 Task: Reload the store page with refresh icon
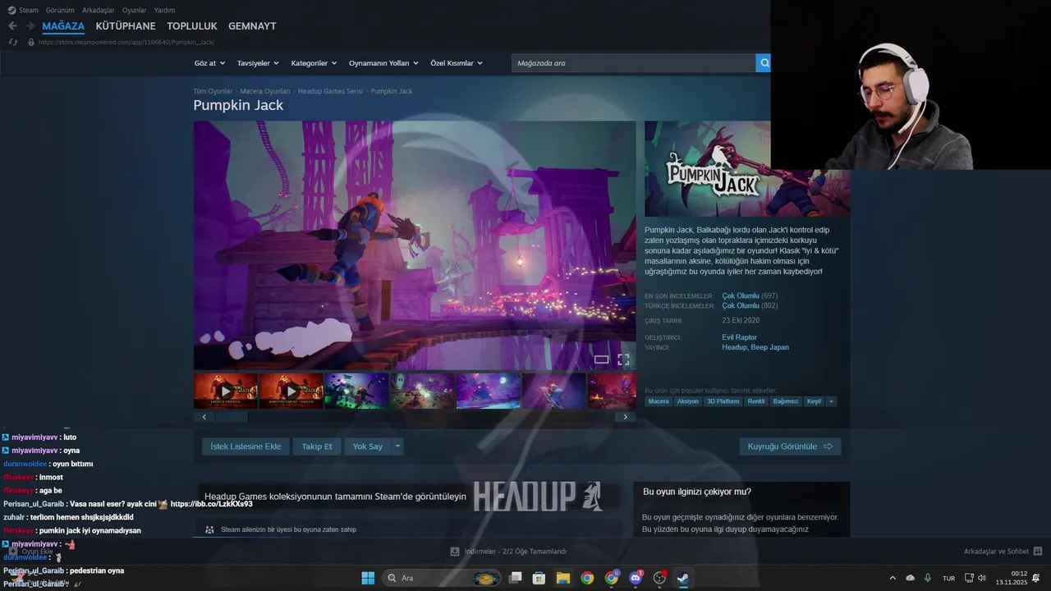click(x=12, y=42)
